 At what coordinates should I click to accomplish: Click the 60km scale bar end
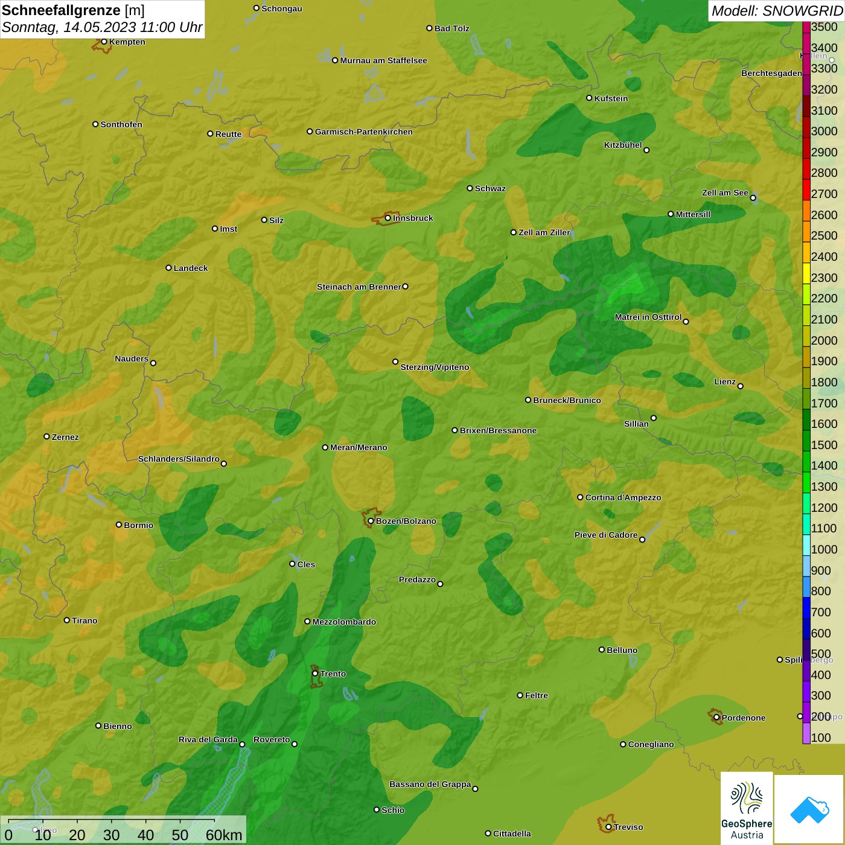click(x=214, y=821)
